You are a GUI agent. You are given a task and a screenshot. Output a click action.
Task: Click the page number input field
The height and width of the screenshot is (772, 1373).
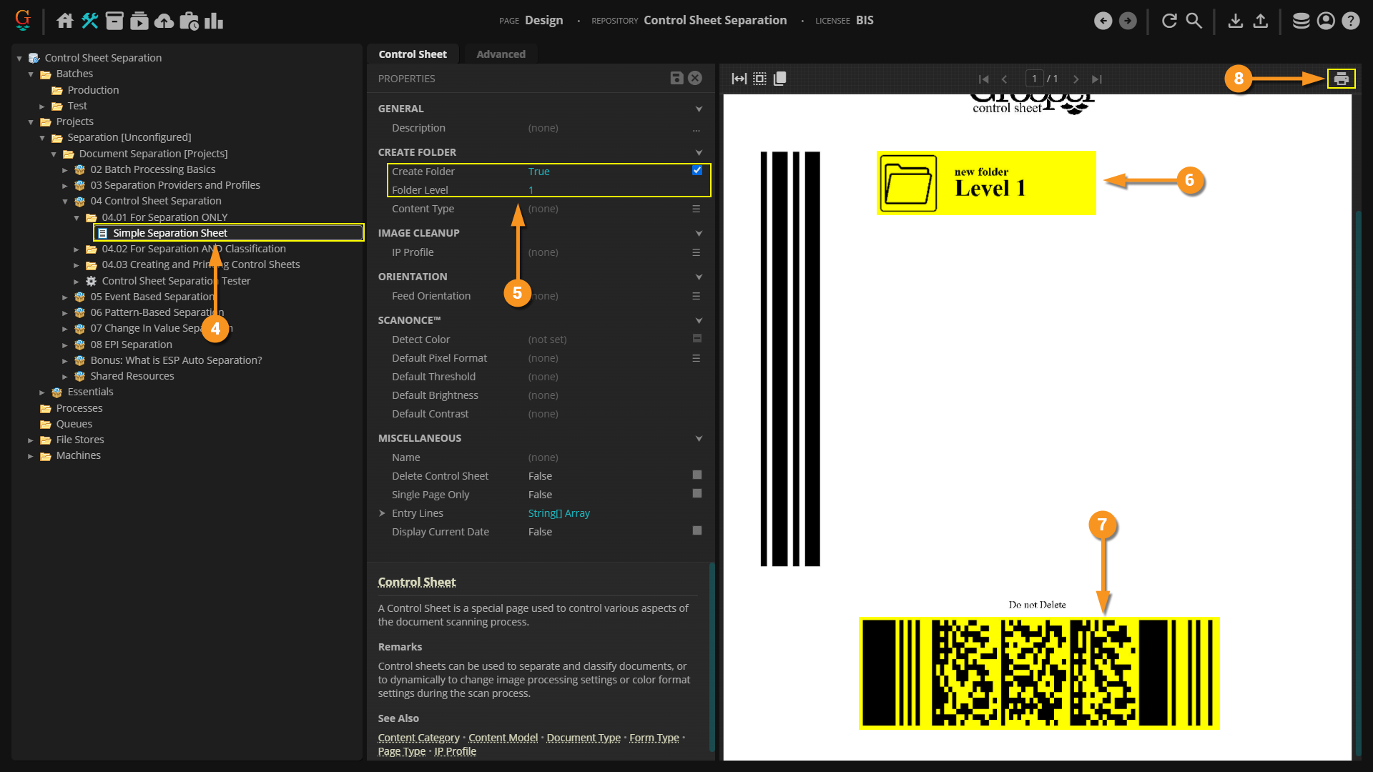coord(1034,79)
